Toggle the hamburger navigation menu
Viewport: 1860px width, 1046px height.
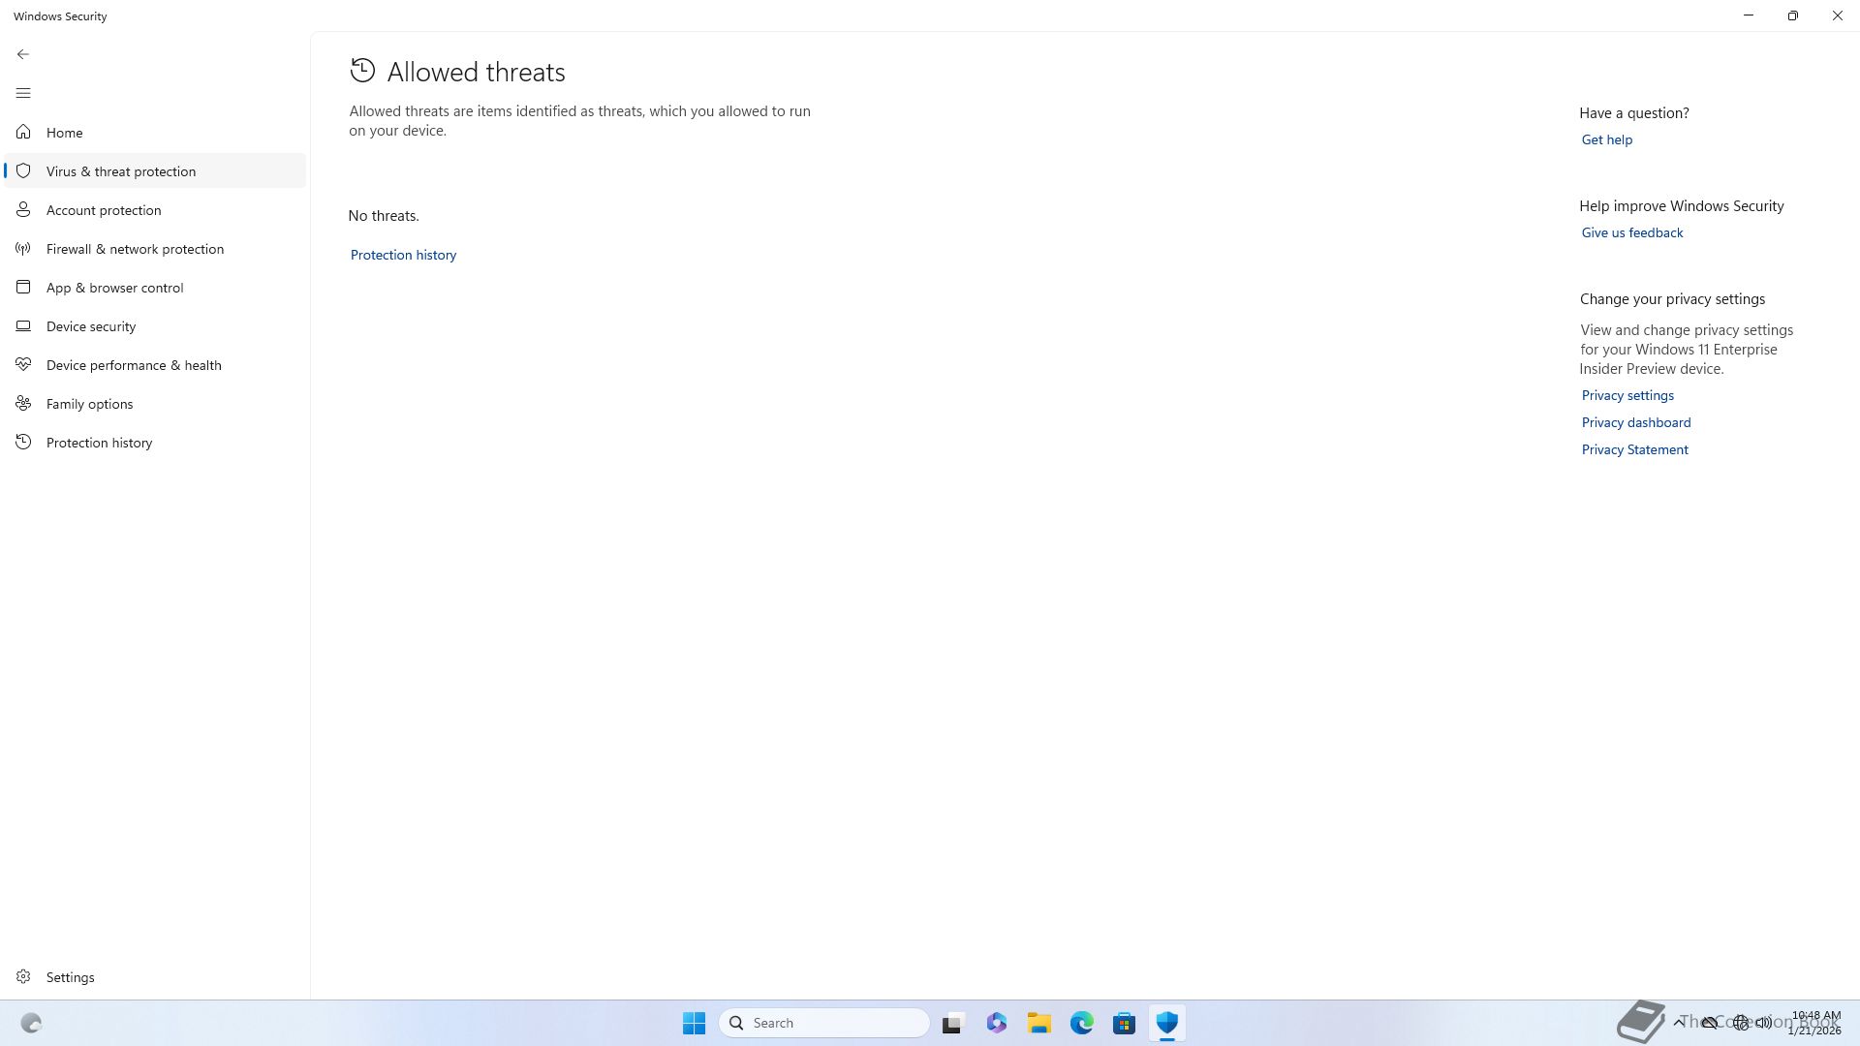tap(23, 93)
